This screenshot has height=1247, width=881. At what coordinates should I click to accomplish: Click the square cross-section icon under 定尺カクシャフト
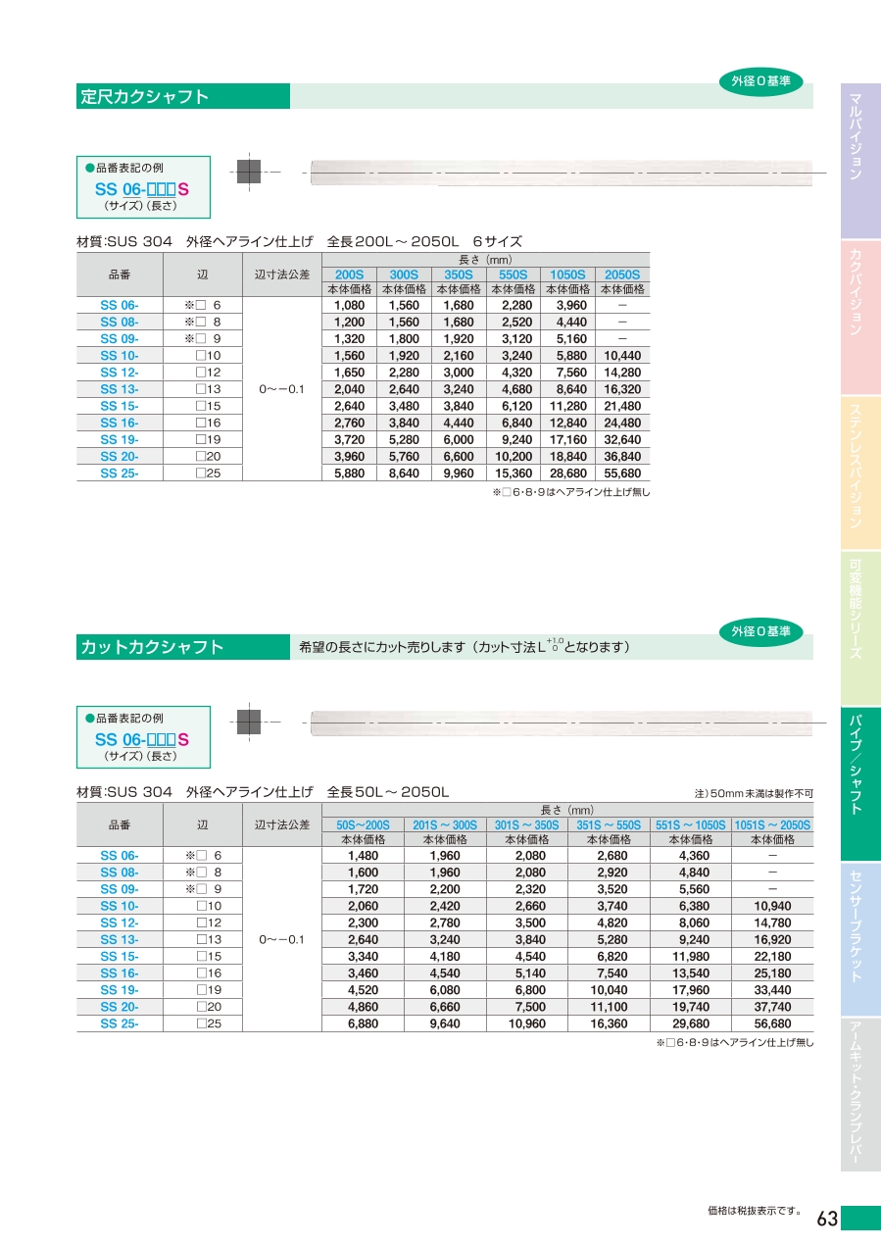click(x=249, y=173)
